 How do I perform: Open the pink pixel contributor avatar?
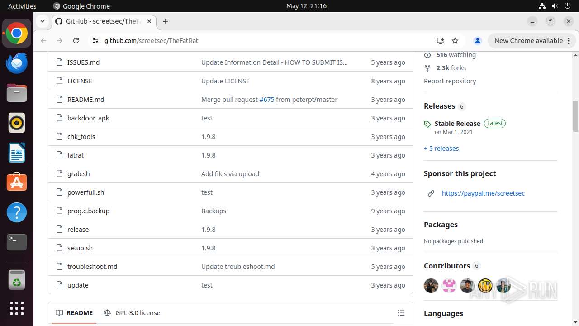pos(449,286)
